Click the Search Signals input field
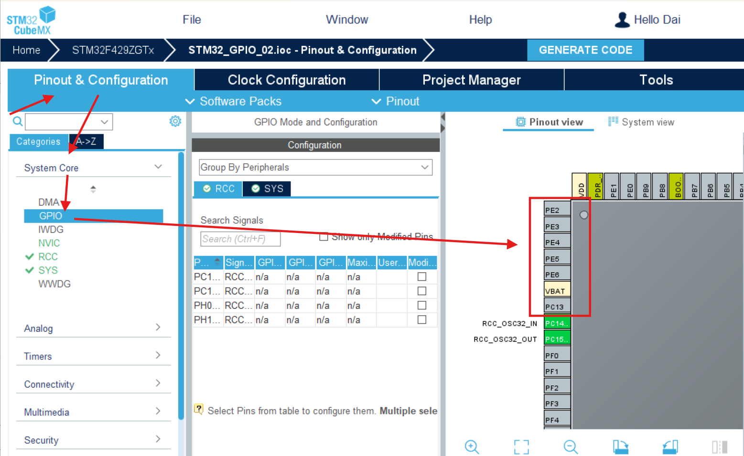 240,239
